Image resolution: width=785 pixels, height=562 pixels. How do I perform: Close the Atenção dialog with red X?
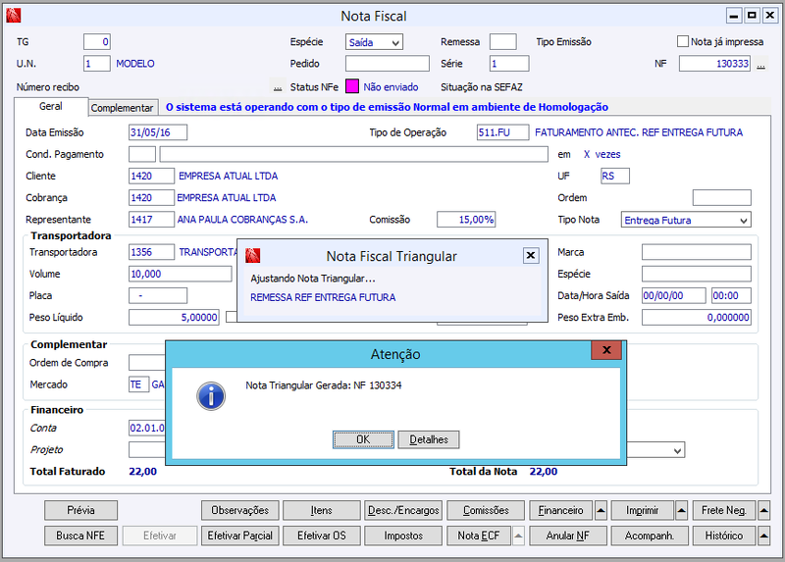606,350
